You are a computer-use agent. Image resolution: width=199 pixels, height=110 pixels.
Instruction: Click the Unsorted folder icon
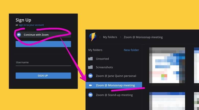coord(90,59)
